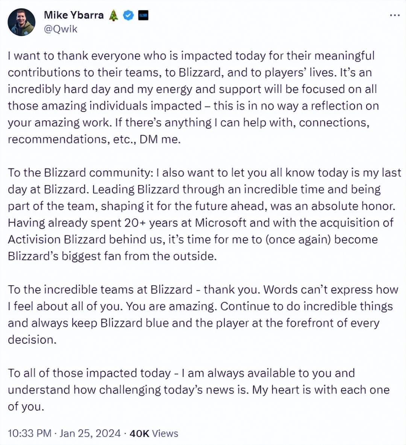View the 40K Views count
This screenshot has height=445, width=406.
pyautogui.click(x=154, y=433)
